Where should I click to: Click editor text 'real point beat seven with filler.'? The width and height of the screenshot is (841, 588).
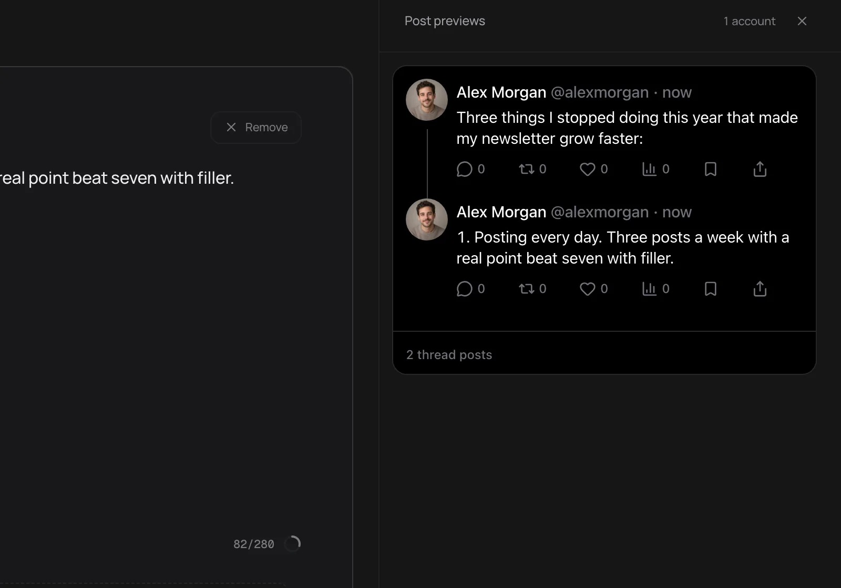coord(117,178)
